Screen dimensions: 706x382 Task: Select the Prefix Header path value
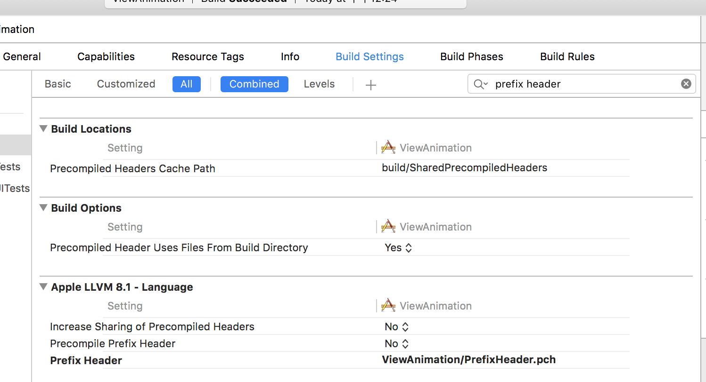[468, 360]
